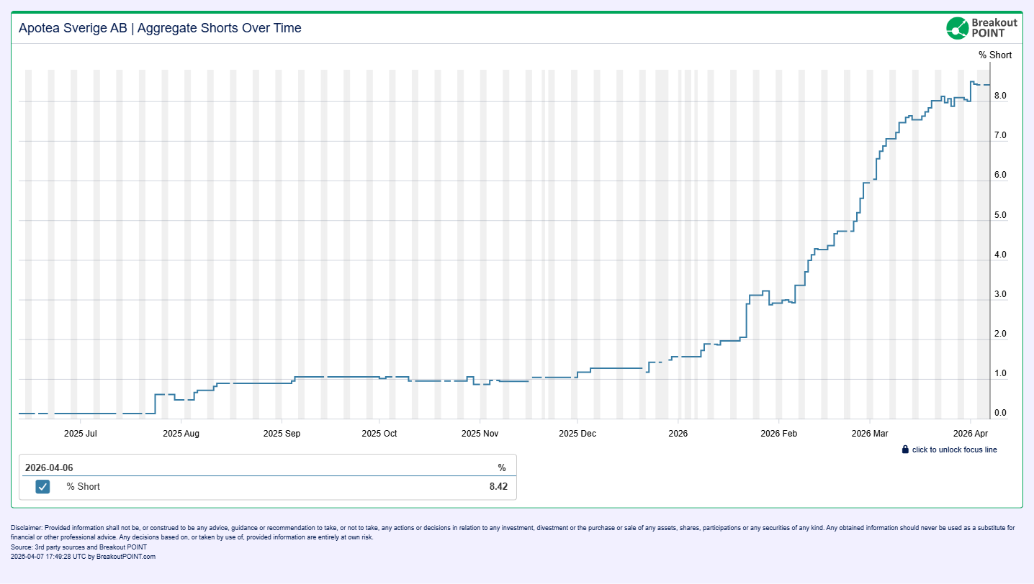Click the 2026-04-06 date header in legend

coord(49,467)
